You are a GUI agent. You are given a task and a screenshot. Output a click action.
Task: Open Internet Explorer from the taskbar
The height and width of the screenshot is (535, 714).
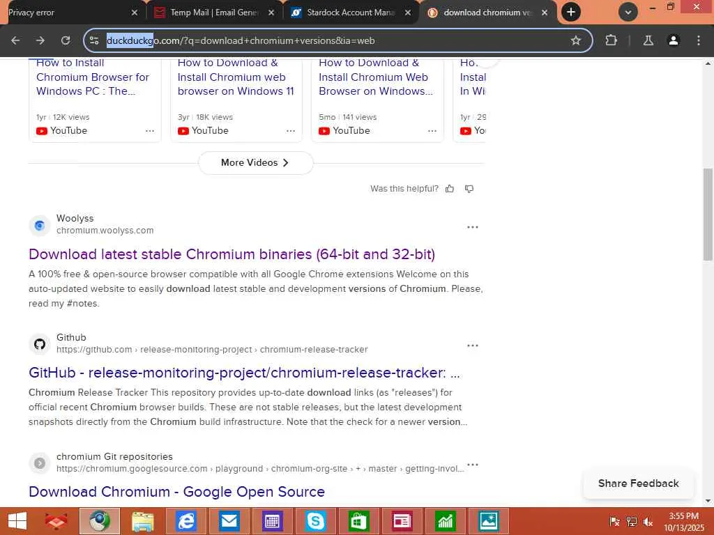[x=186, y=521]
